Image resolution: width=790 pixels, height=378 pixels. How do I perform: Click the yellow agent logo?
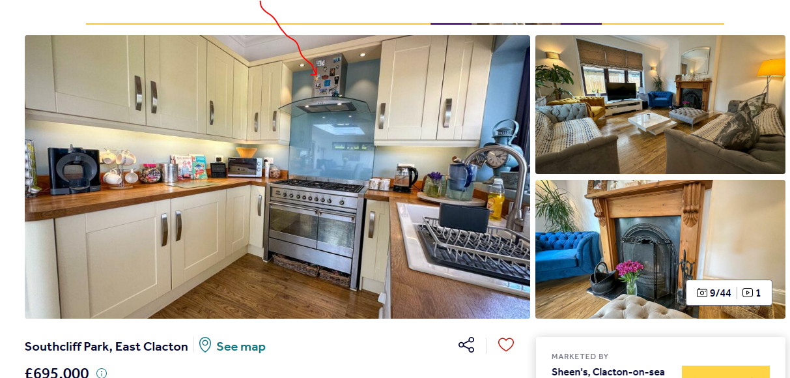click(x=726, y=372)
